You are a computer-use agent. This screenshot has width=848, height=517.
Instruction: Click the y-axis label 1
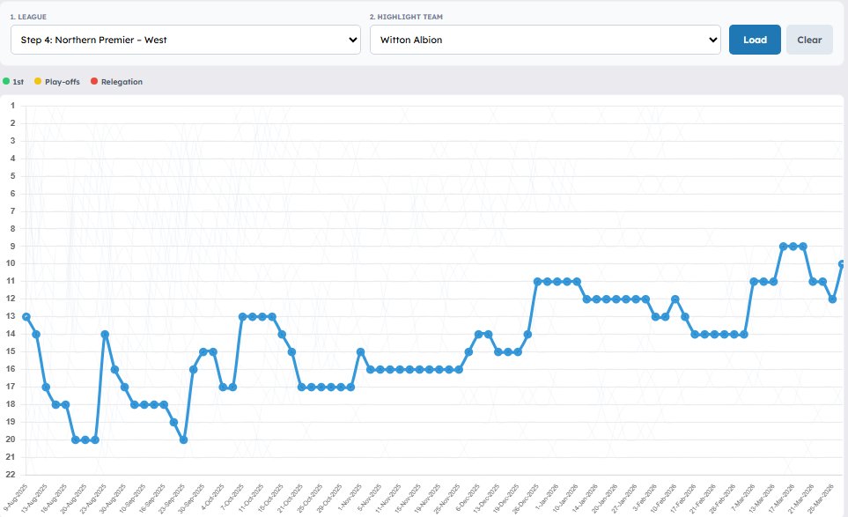click(x=12, y=106)
